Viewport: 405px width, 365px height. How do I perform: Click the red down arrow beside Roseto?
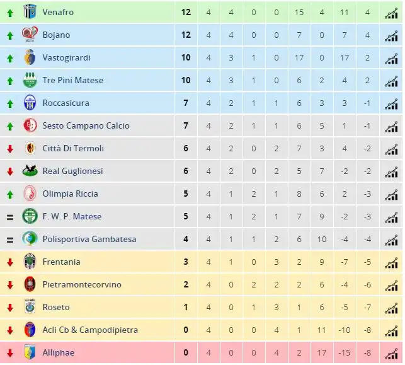(x=10, y=308)
